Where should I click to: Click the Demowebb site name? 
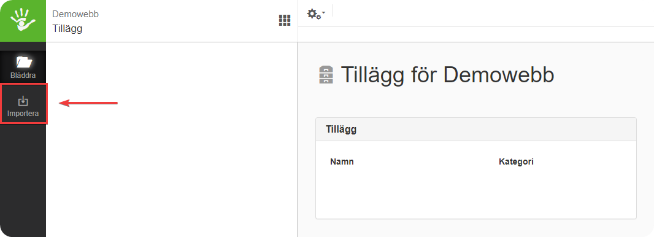click(x=75, y=14)
